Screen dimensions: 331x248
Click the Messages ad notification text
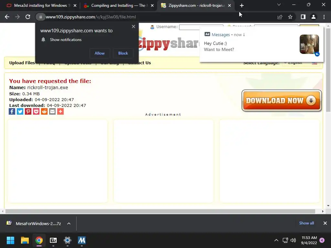(219, 46)
